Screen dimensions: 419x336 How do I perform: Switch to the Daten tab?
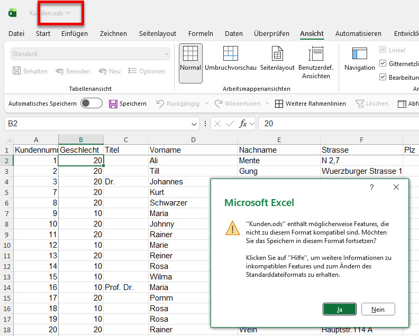(x=234, y=33)
